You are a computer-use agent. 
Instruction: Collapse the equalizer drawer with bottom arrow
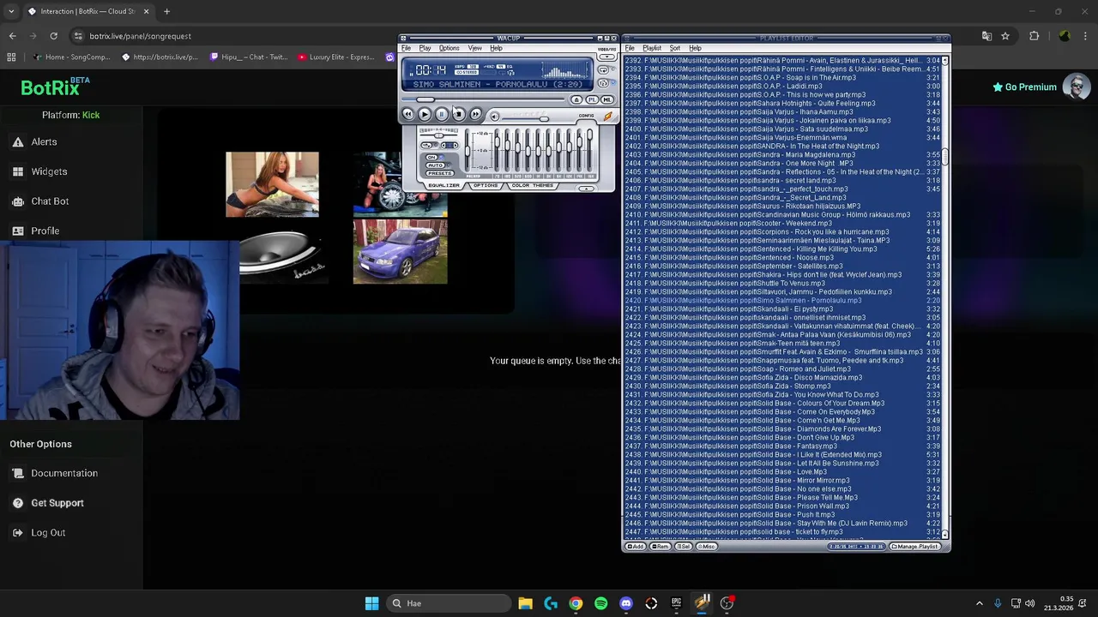coord(586,189)
